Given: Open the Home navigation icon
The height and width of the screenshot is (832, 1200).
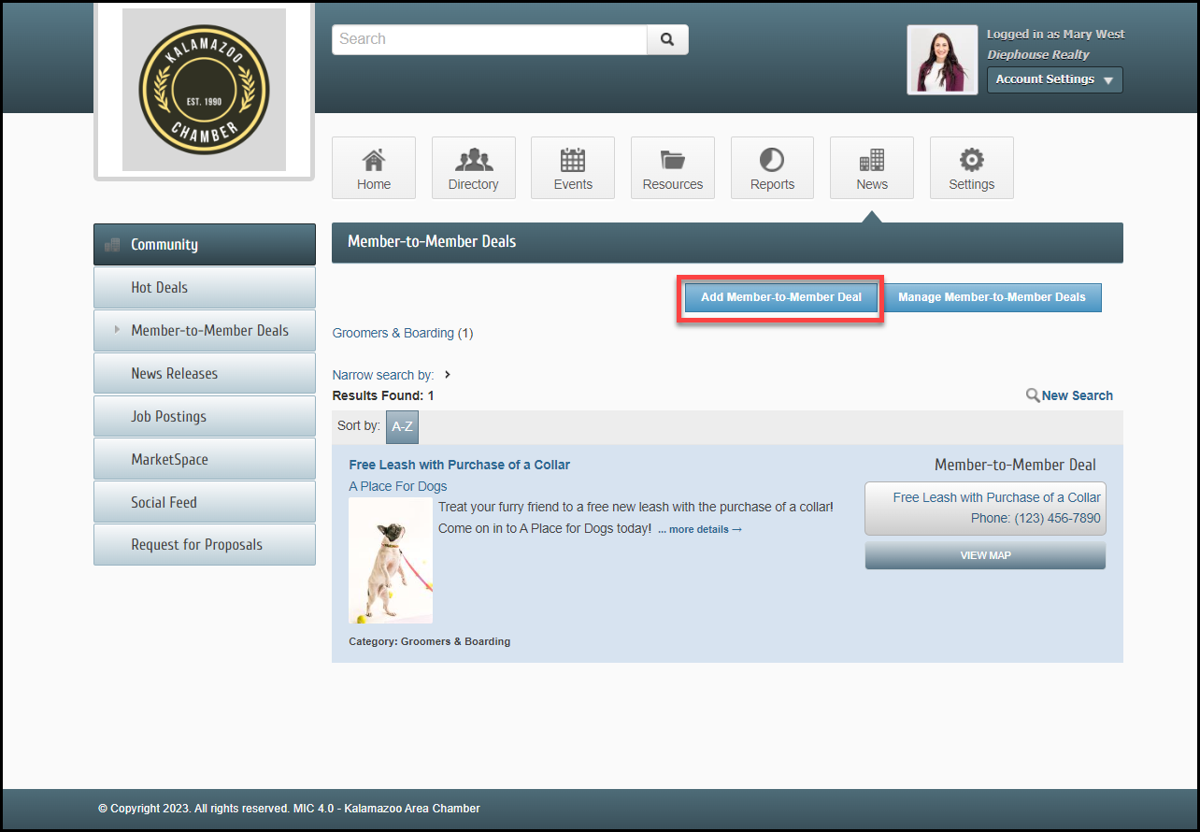Looking at the screenshot, I should click(x=374, y=160).
